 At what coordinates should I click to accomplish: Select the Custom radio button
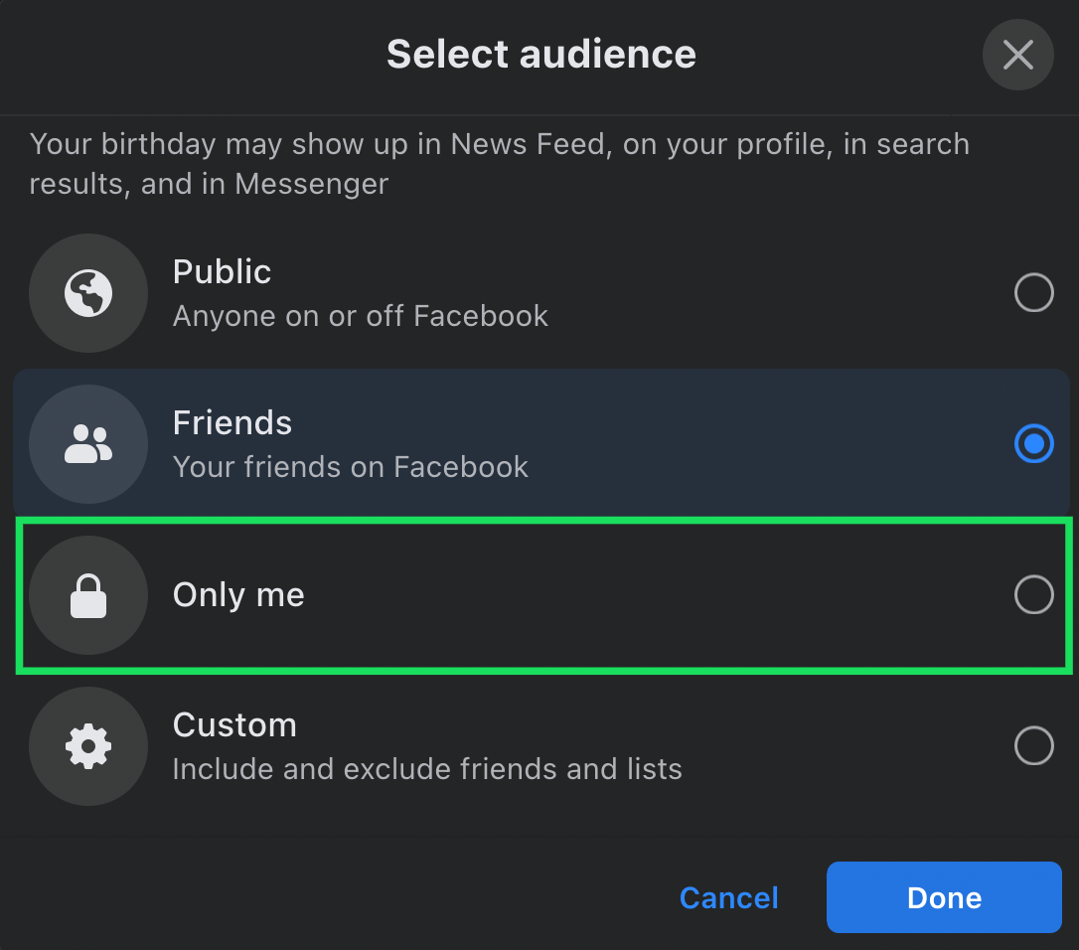1033,745
